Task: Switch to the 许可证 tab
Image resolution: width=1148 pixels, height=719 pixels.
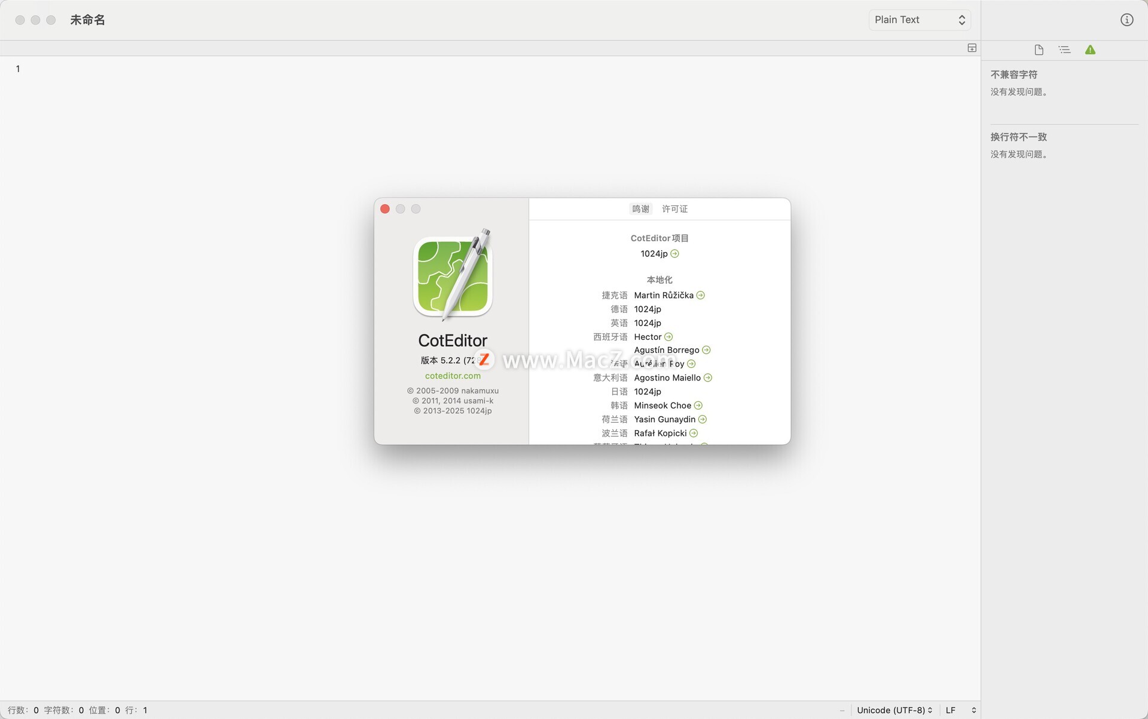Action: (674, 209)
